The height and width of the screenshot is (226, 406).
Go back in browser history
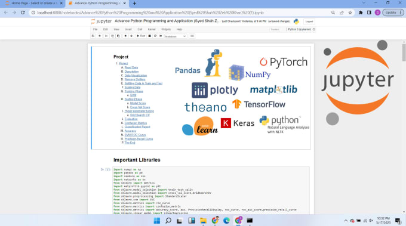6,13
